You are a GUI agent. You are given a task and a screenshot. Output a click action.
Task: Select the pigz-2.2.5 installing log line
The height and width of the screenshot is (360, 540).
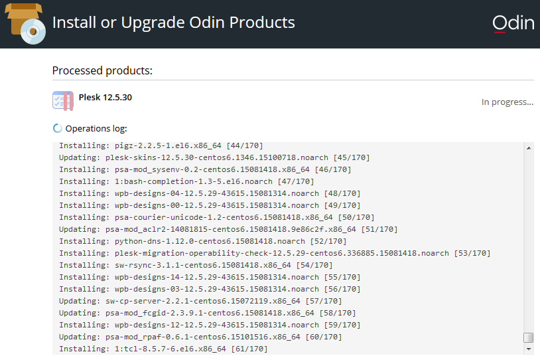point(161,145)
